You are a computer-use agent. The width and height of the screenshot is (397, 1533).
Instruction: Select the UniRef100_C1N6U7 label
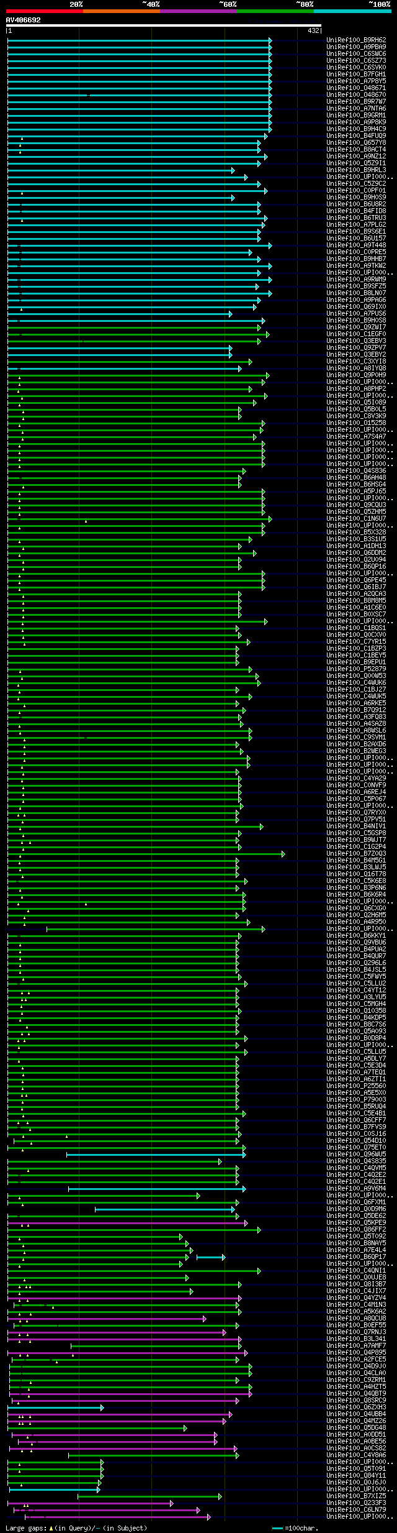tap(356, 519)
